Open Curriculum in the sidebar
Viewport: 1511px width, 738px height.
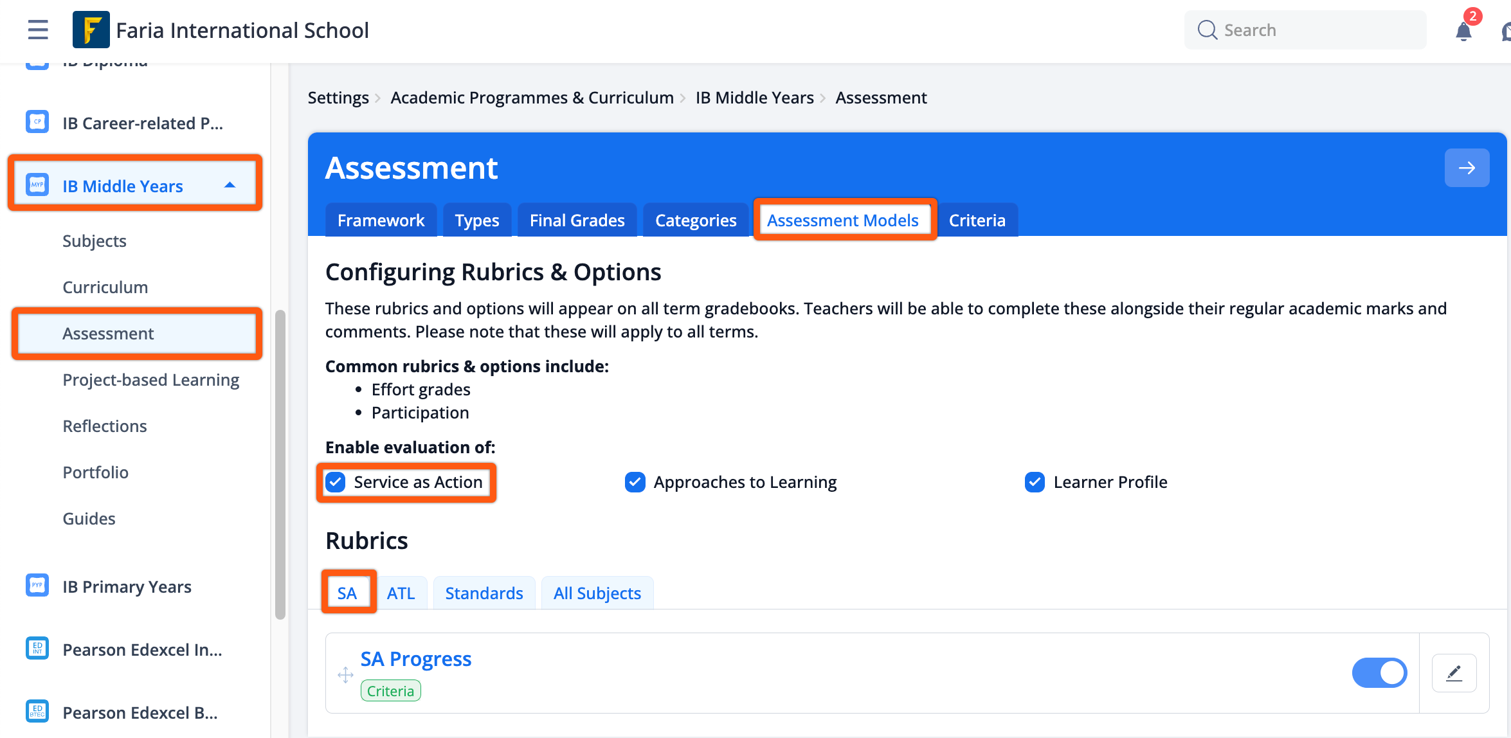[x=105, y=287]
